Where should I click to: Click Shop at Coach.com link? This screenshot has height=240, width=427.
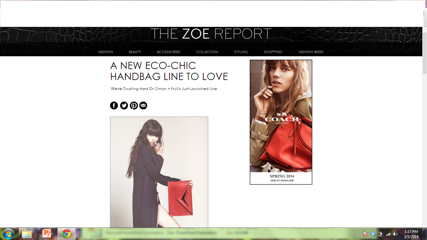tap(282, 180)
